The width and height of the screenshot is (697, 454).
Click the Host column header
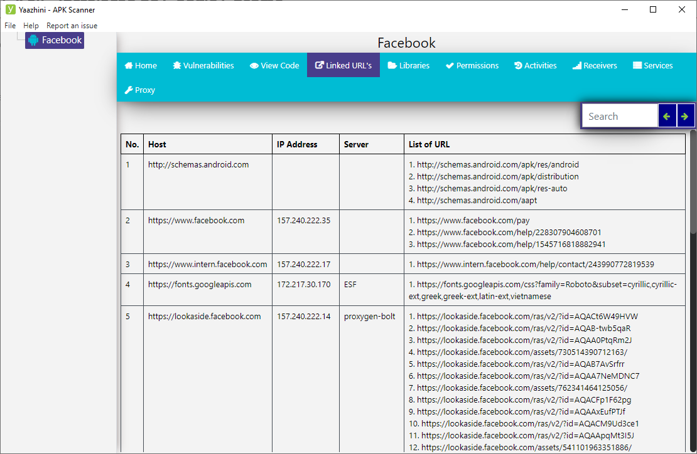208,144
